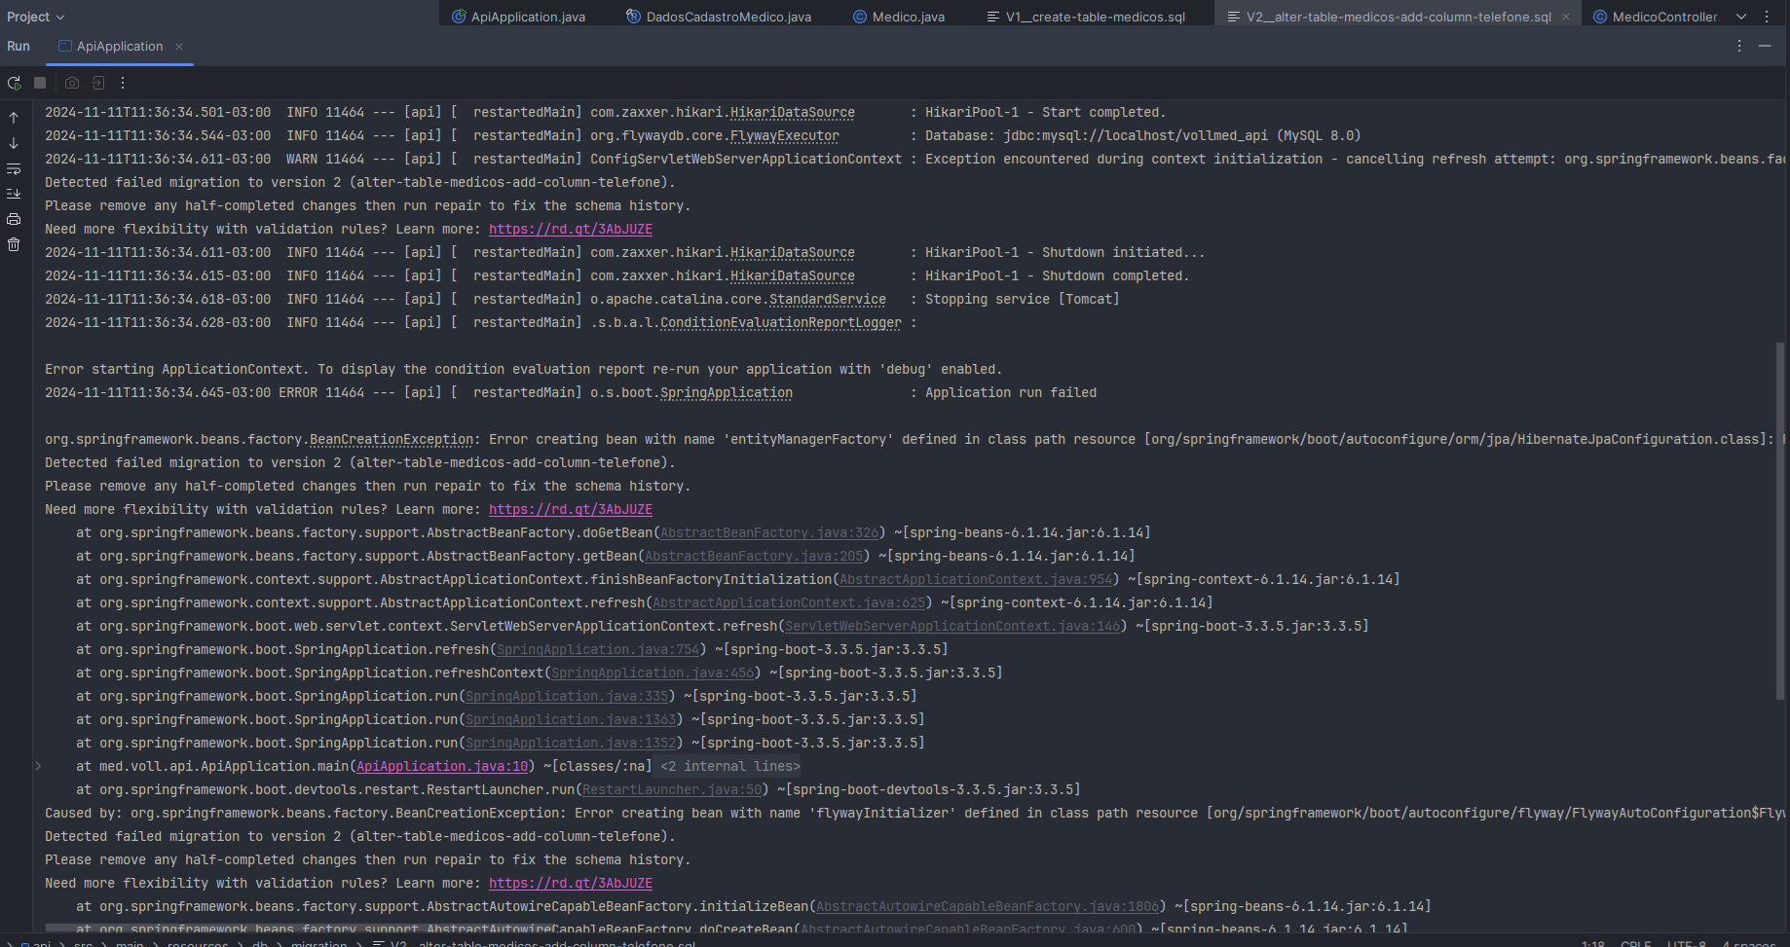Click HikariDataSource link on Shutdown initiated line
The height and width of the screenshot is (947, 1790).
click(793, 252)
